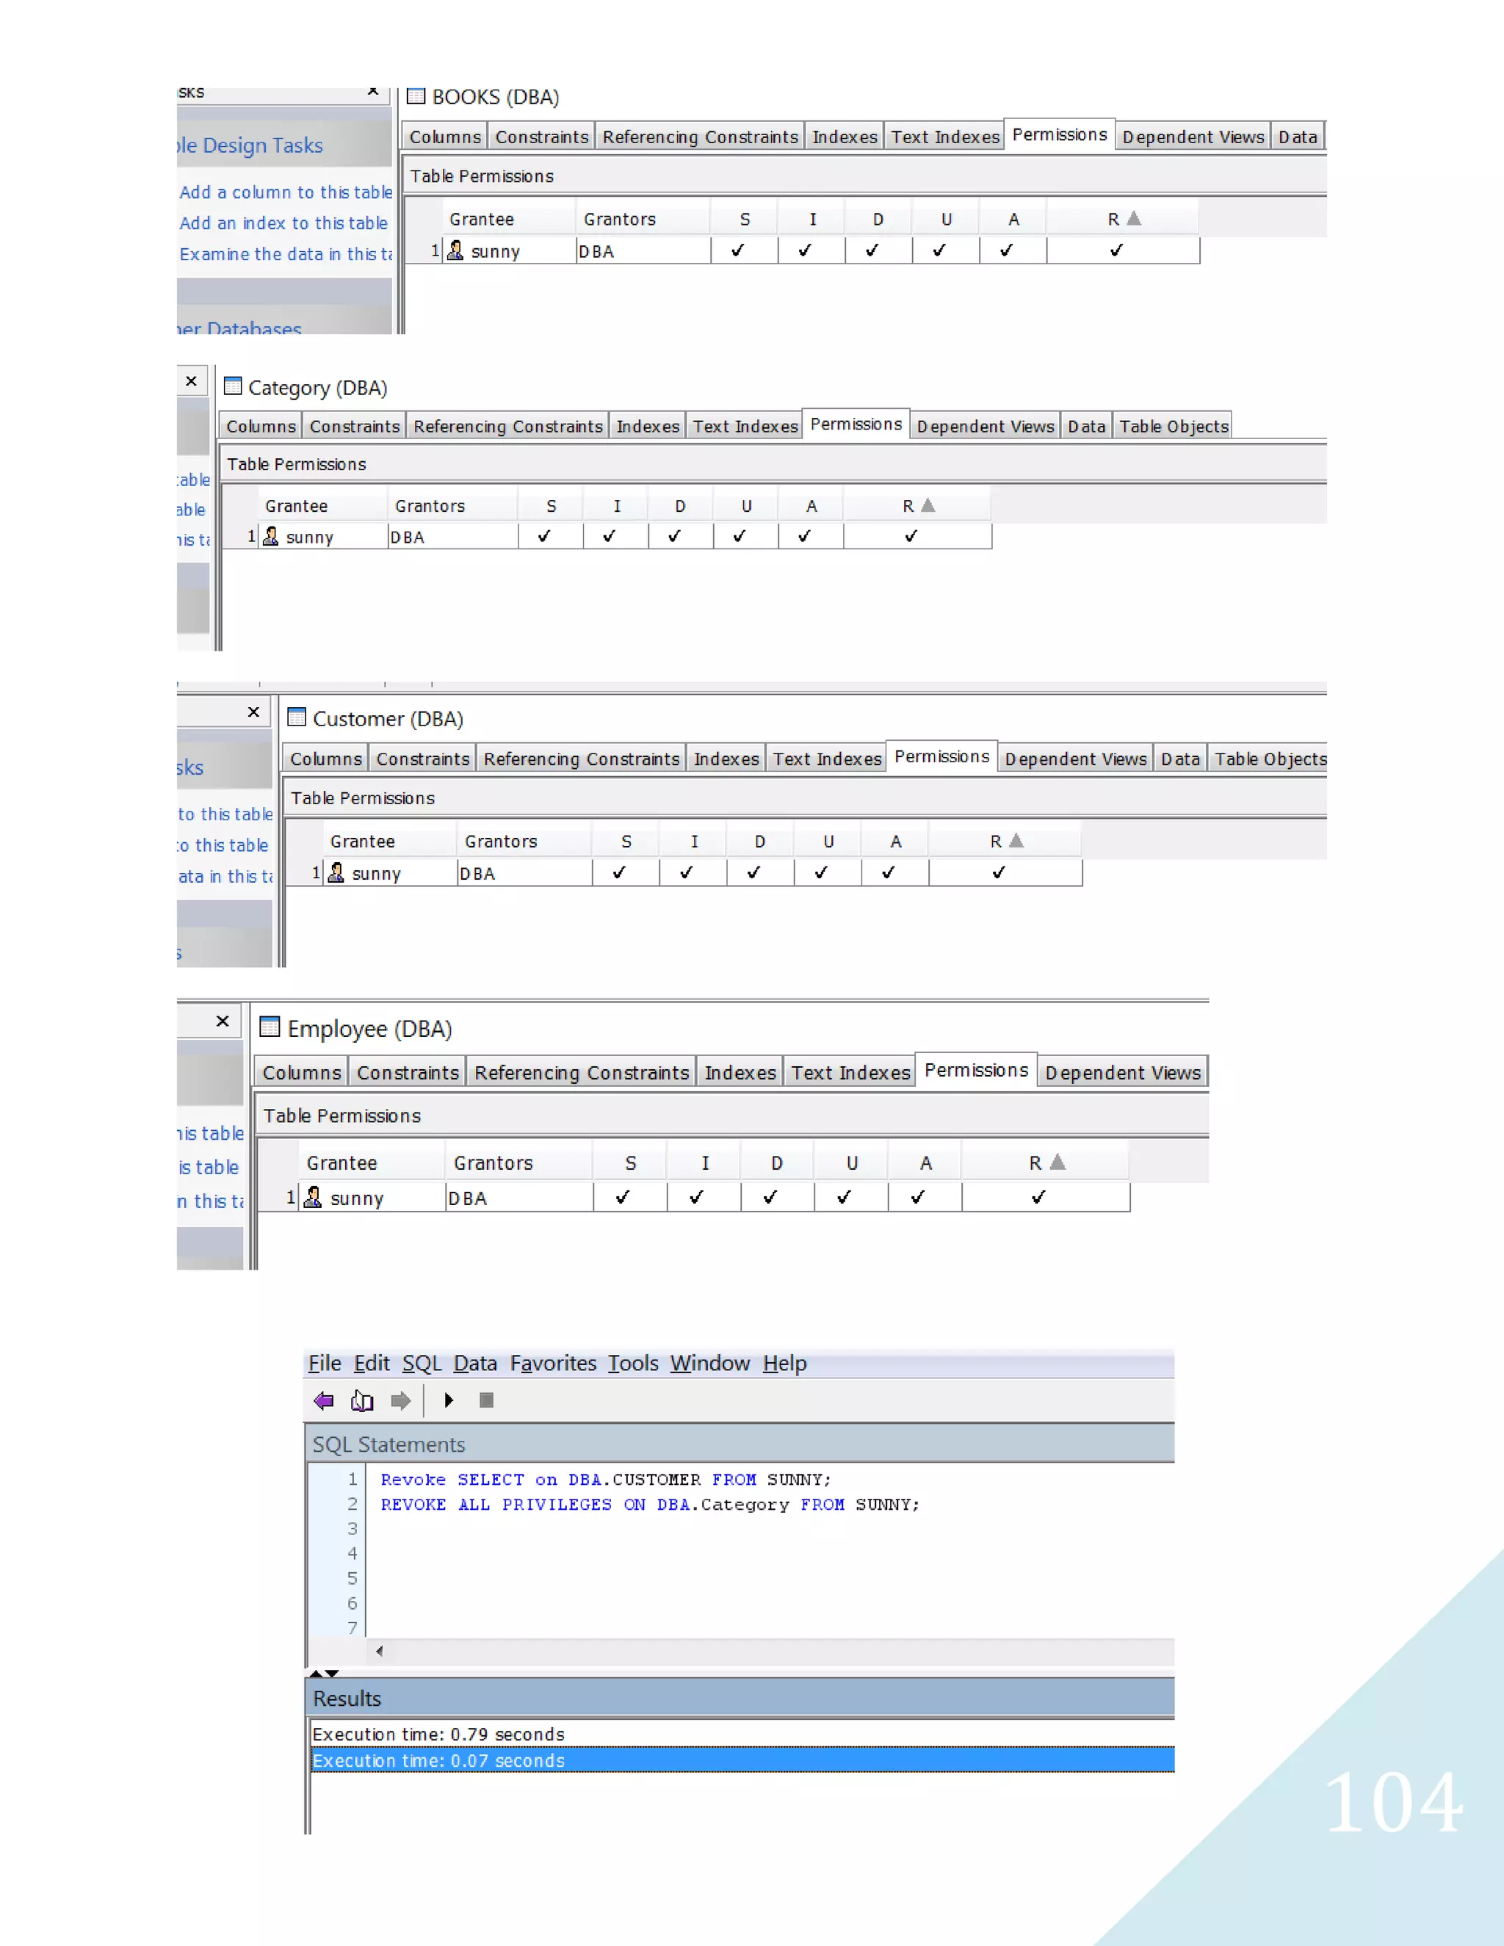Open the Help menu
Image resolution: width=1504 pixels, height=1946 pixels.
tap(785, 1363)
